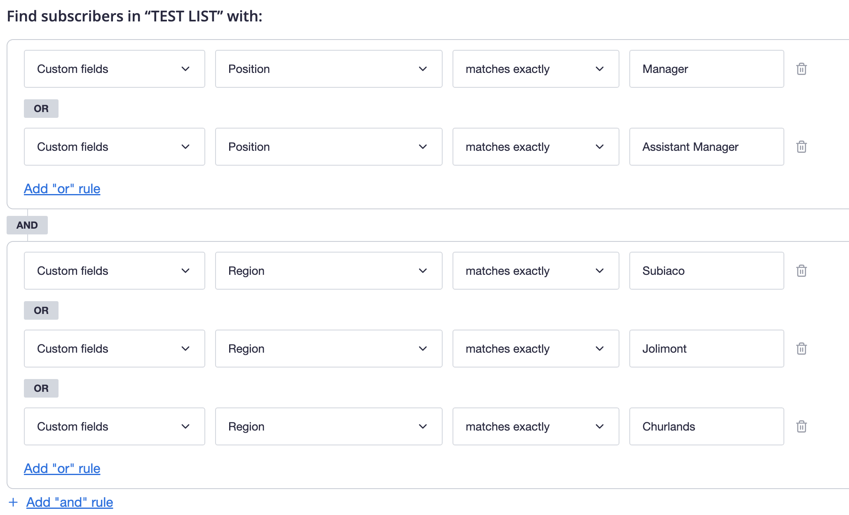Expand the Position dropdown in Assistant Manager rule
849x515 pixels.
coord(328,147)
